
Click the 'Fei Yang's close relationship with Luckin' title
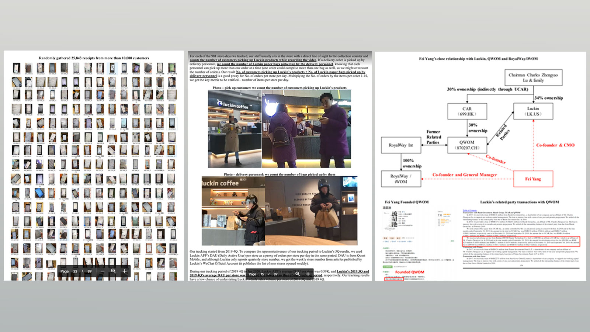click(x=478, y=59)
